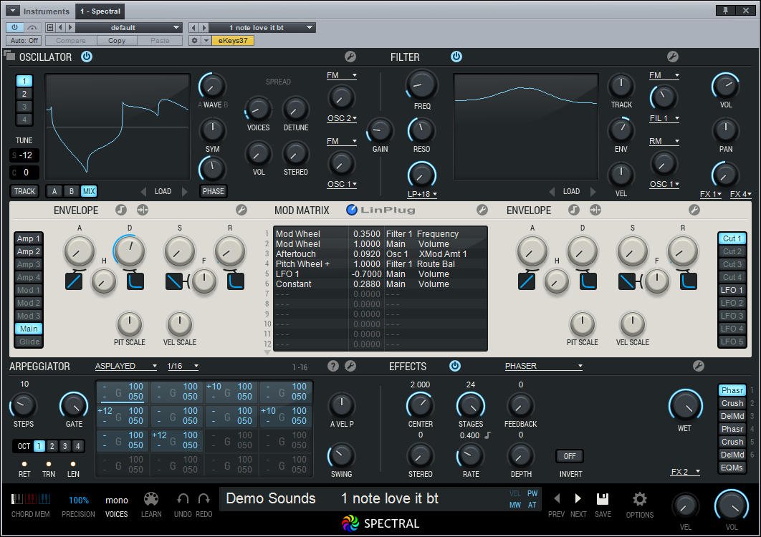Toggle the oscillator PHASE button

[x=213, y=191]
